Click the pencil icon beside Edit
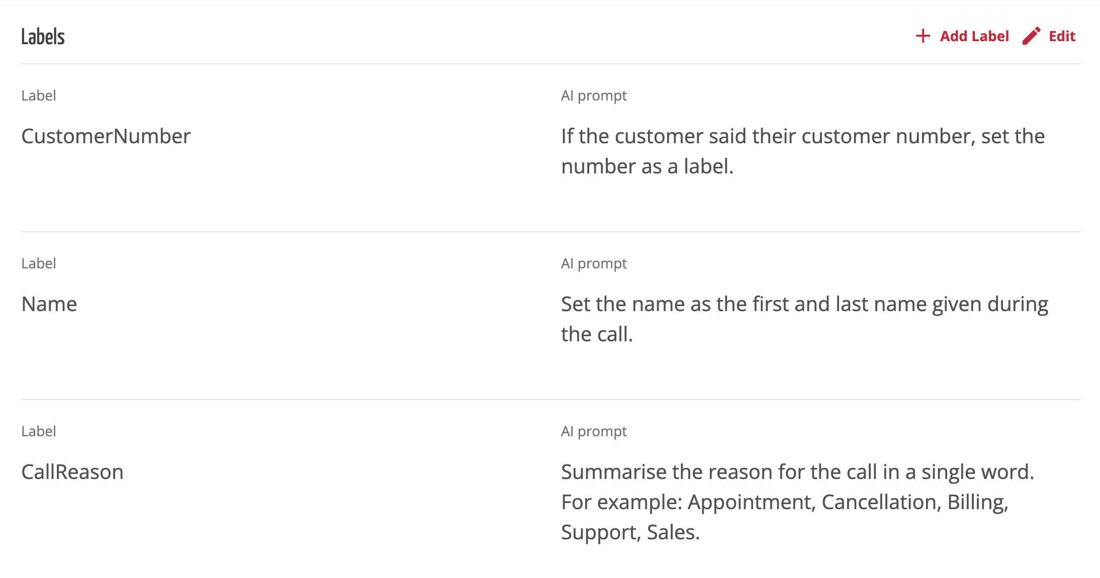This screenshot has width=1100, height=578. click(1031, 36)
